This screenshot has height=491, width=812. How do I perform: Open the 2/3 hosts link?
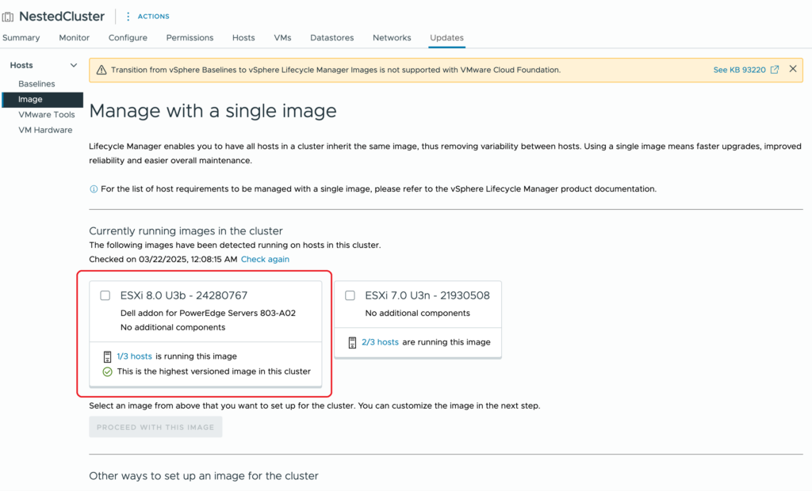pos(380,342)
